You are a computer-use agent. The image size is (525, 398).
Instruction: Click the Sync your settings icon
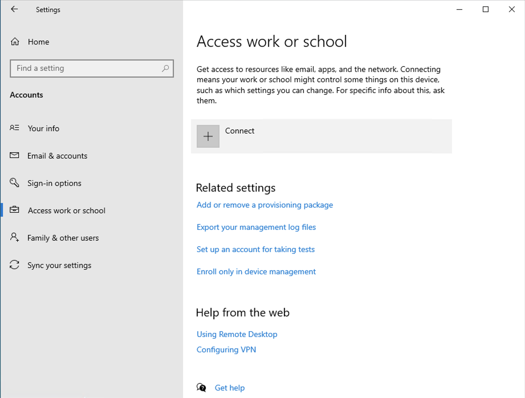tap(15, 265)
